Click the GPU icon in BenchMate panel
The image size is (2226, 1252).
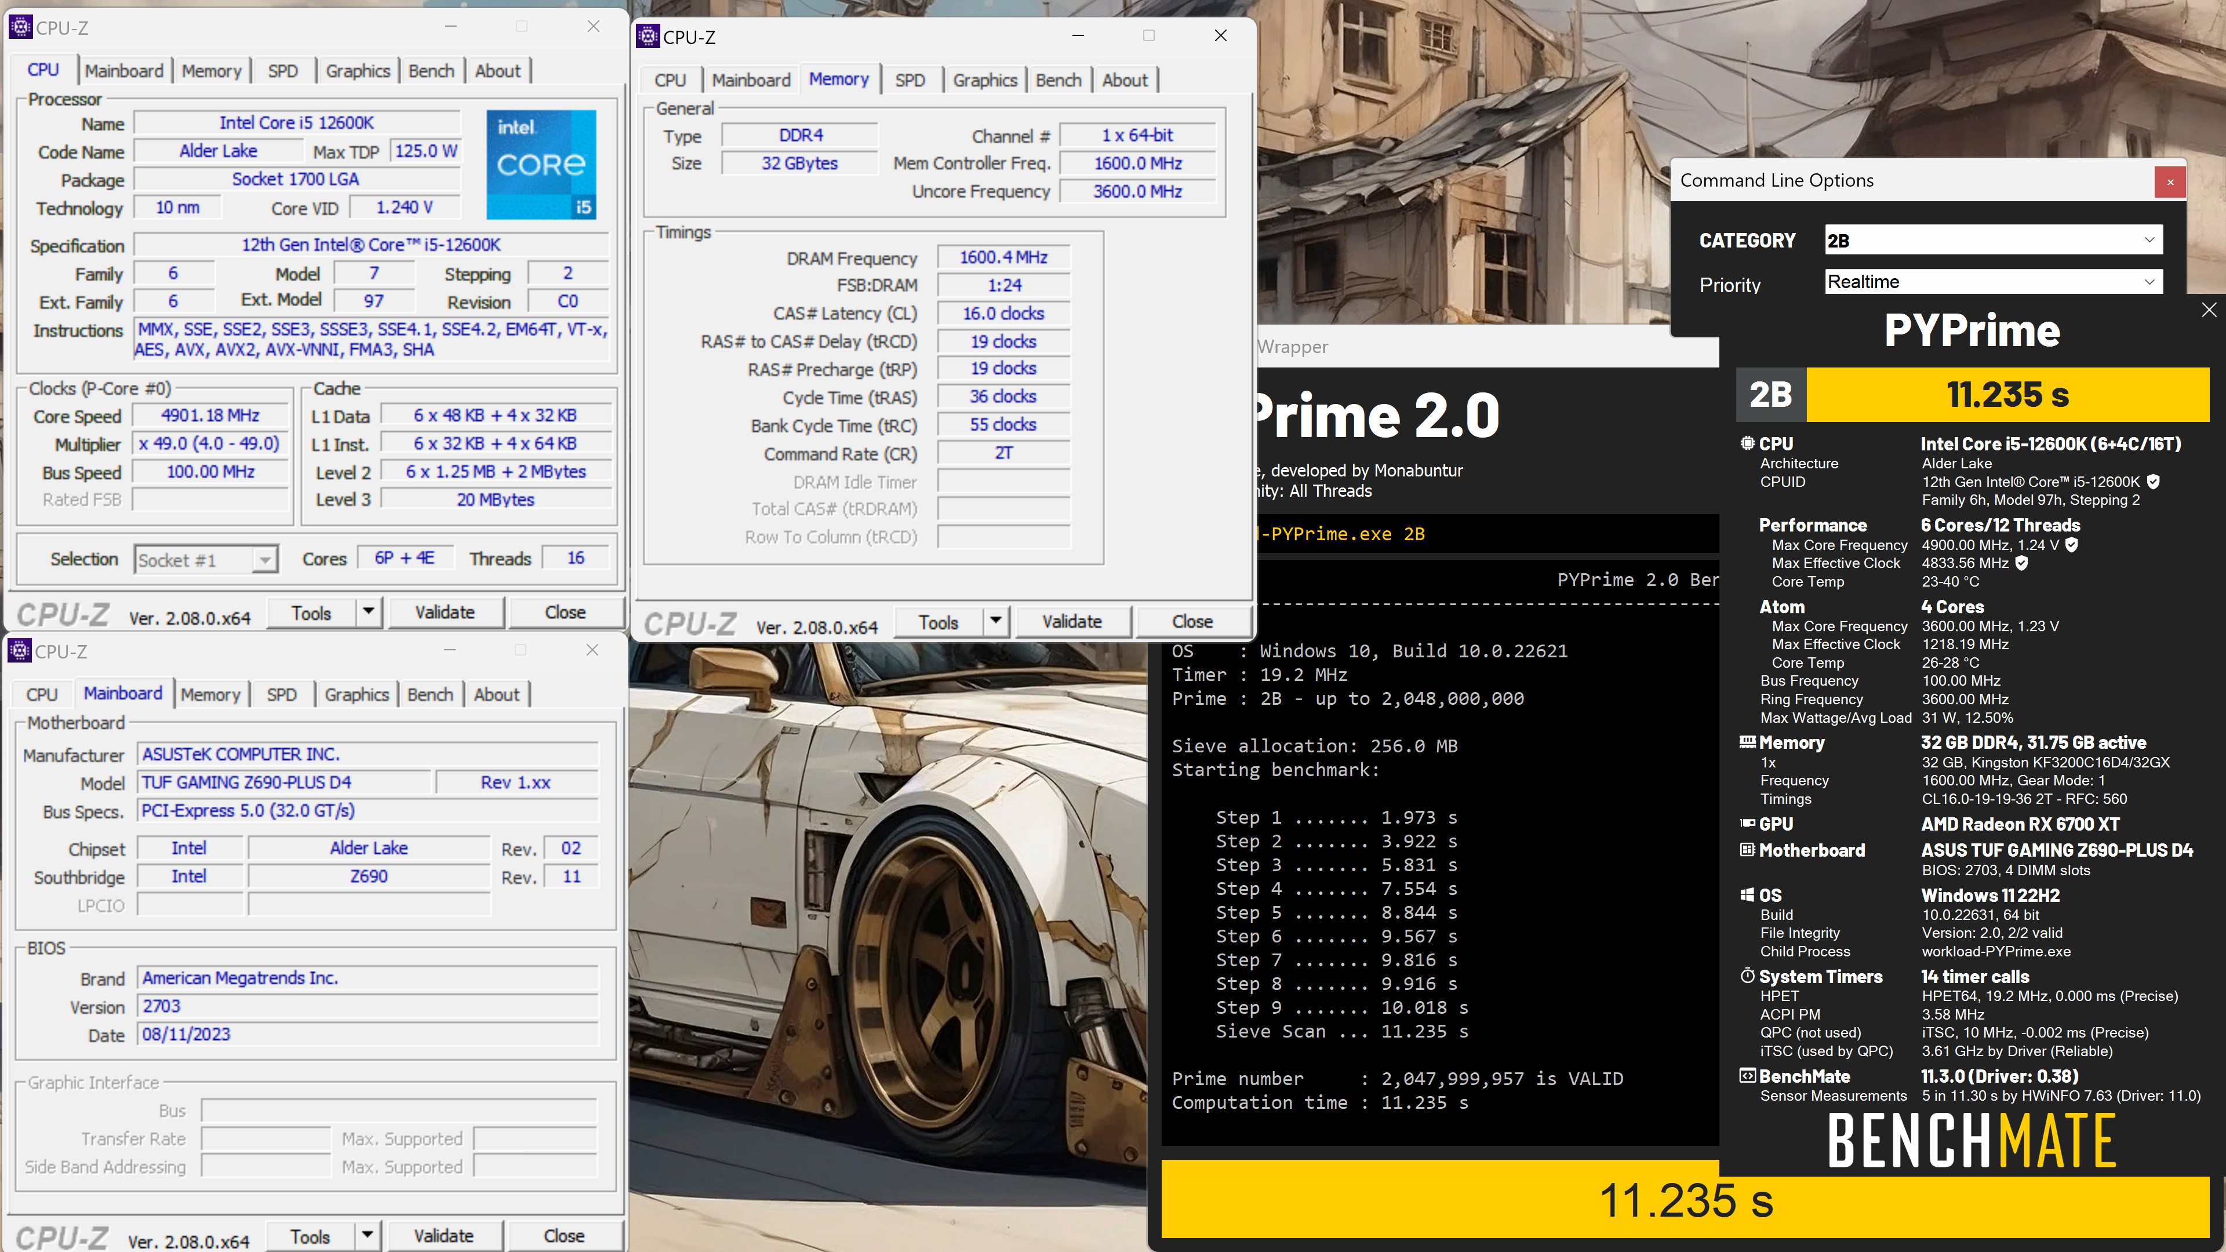tap(1747, 824)
